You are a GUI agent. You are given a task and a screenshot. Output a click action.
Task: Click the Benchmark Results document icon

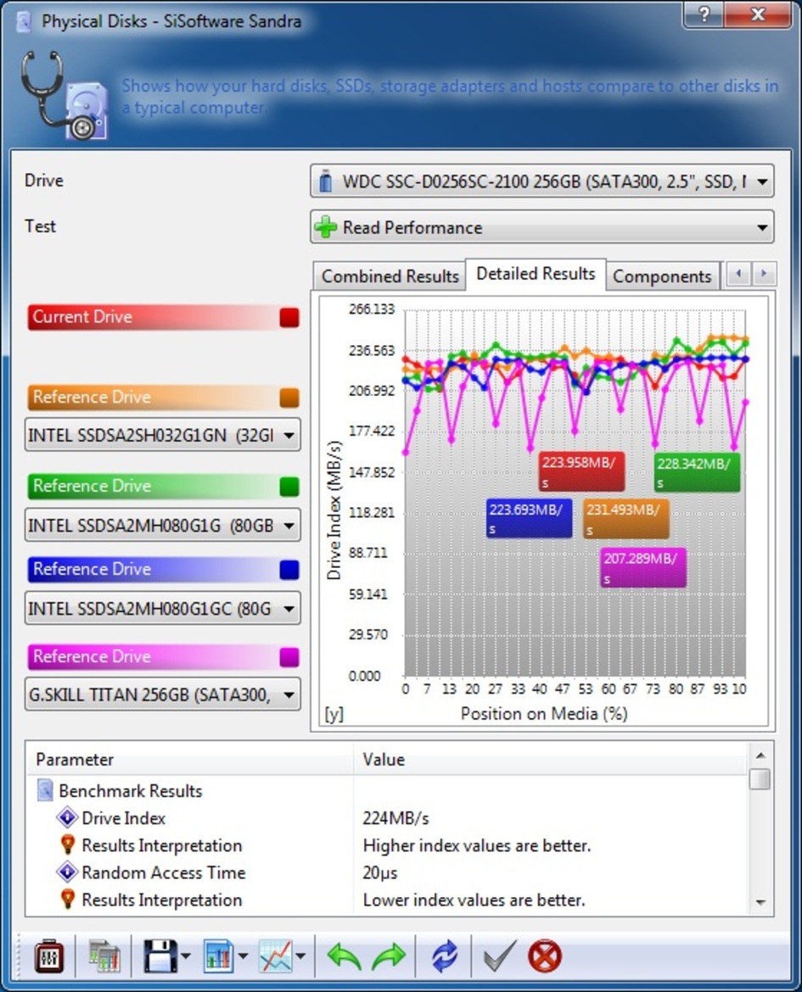click(45, 791)
